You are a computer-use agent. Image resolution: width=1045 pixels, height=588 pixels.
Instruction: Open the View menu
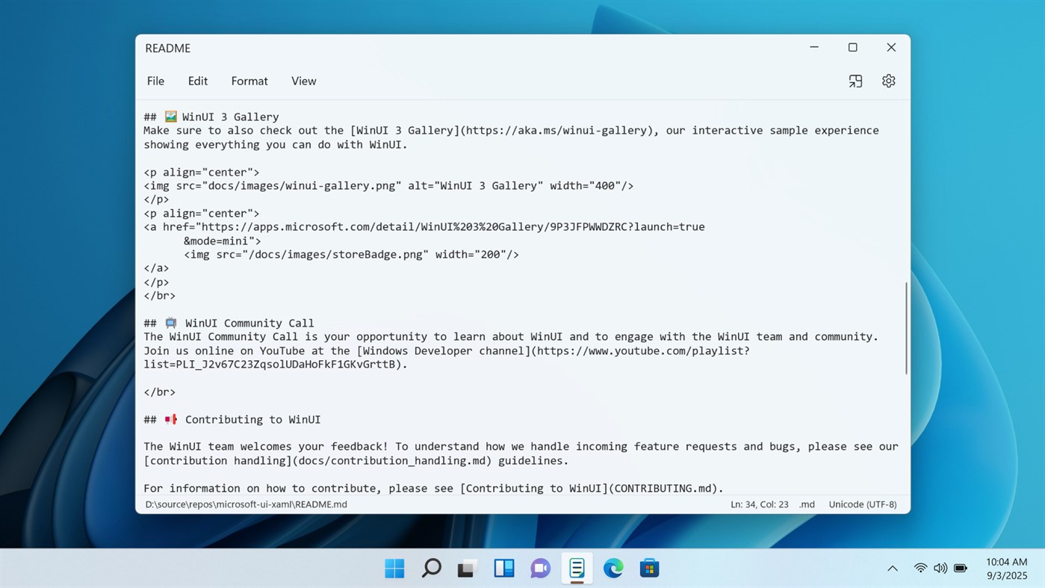coord(303,81)
